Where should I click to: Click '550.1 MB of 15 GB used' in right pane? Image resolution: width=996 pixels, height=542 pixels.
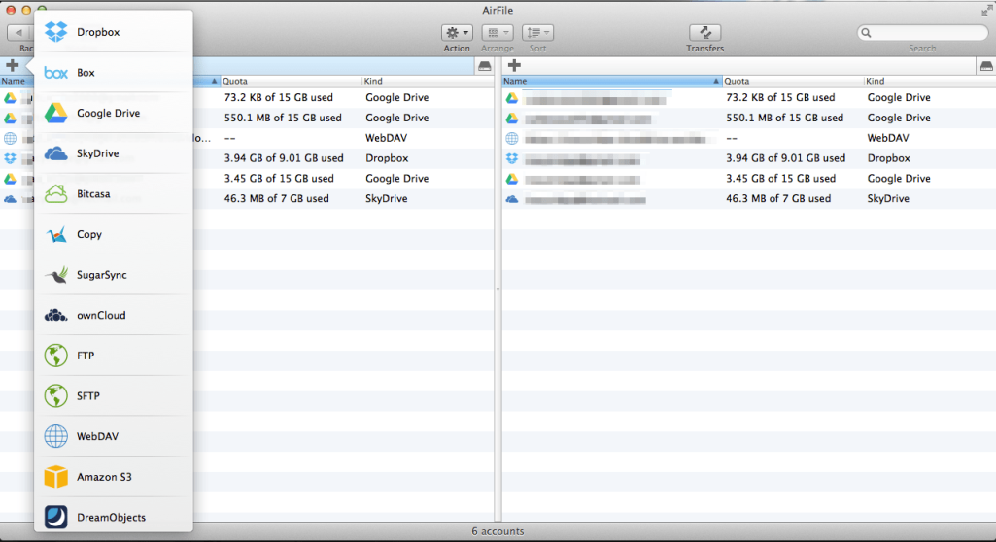pos(784,119)
